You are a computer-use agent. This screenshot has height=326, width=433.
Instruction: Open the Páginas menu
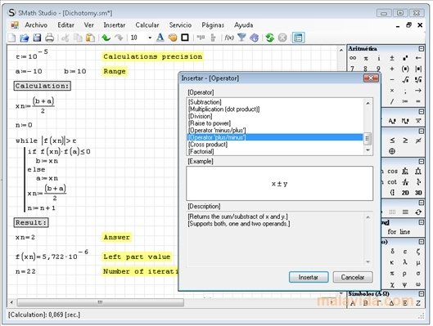[x=213, y=25]
